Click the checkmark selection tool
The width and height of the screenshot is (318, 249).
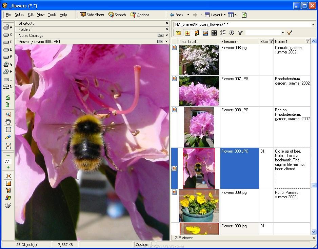pos(8,146)
